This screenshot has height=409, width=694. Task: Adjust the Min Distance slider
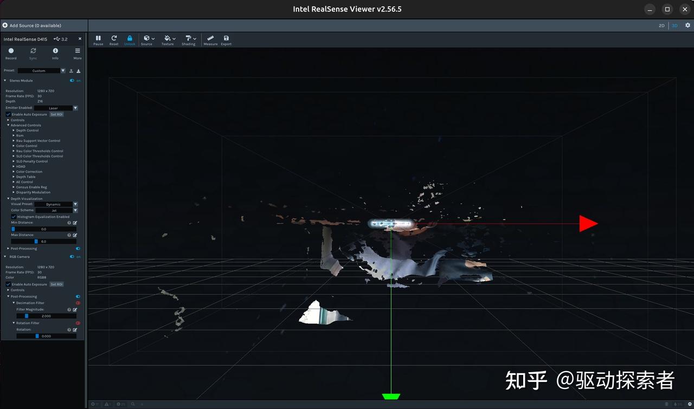pos(43,229)
